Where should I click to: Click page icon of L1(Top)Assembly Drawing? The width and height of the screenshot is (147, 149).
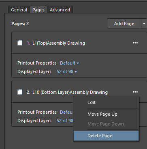(x=20, y=43)
